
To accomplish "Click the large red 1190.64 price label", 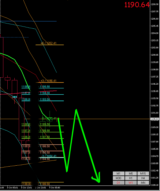I will 137,5.
